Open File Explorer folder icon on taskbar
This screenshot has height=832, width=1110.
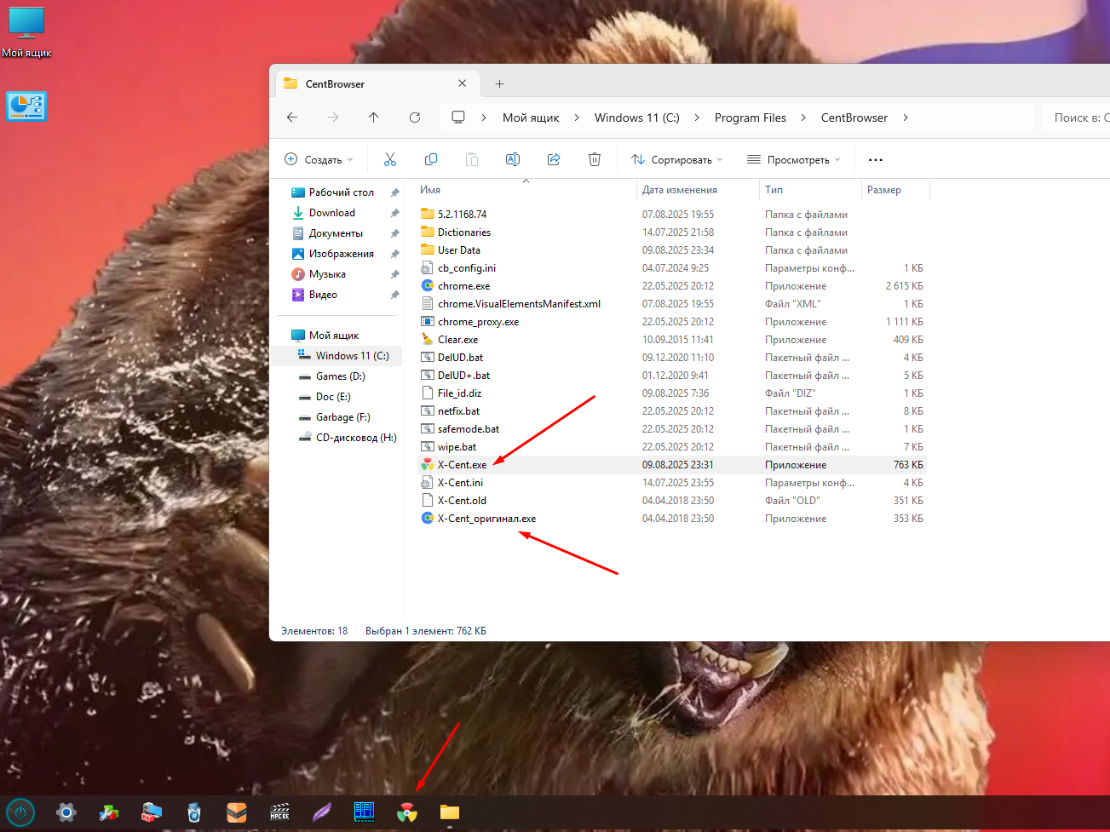(x=450, y=812)
